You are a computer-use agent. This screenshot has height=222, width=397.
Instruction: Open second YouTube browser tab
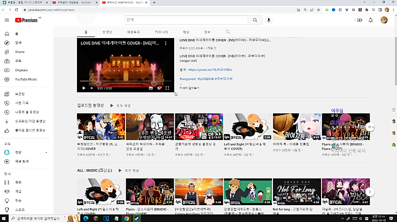(x=75, y=2)
